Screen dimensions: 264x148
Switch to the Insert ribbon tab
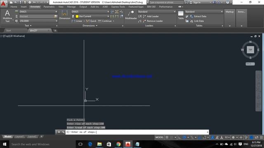coord(24,7)
